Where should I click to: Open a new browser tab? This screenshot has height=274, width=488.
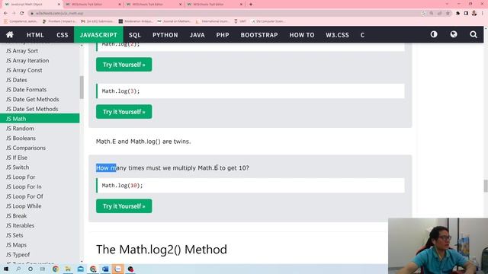pyautogui.click(x=251, y=5)
